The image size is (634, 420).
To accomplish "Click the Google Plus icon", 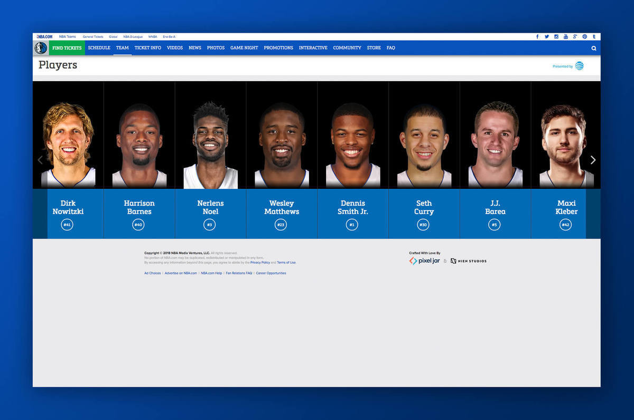I will [x=575, y=37].
